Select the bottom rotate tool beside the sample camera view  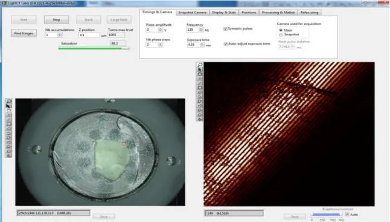[x=8, y=156]
